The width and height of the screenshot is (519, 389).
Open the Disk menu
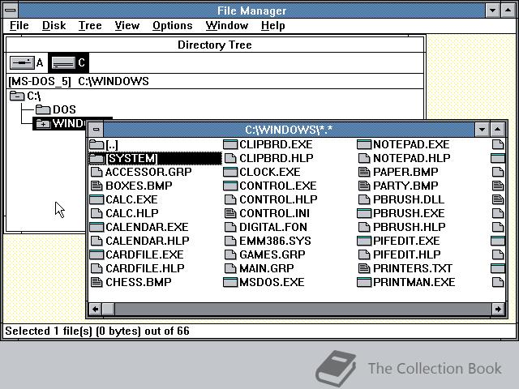[54, 25]
